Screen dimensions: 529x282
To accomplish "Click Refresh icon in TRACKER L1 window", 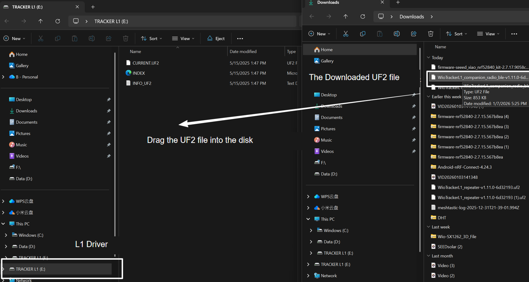I will click(57, 21).
